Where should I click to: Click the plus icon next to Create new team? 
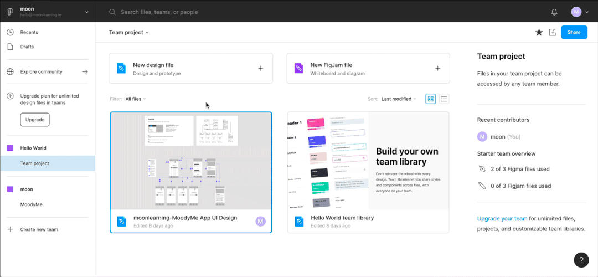pos(10,229)
